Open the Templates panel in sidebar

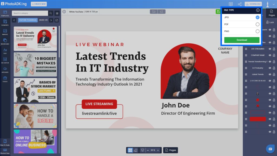tap(5, 13)
